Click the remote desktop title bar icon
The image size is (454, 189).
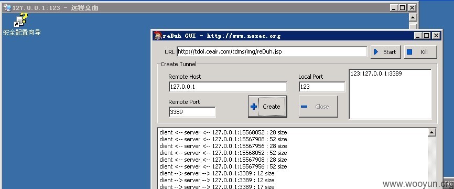7,8
